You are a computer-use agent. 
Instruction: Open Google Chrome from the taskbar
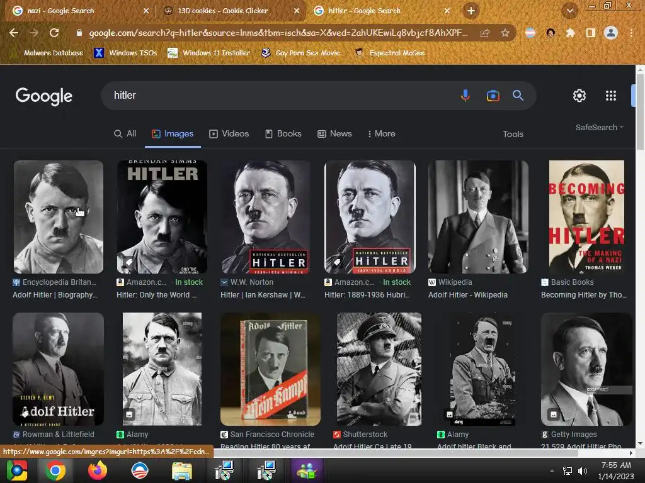click(x=55, y=470)
